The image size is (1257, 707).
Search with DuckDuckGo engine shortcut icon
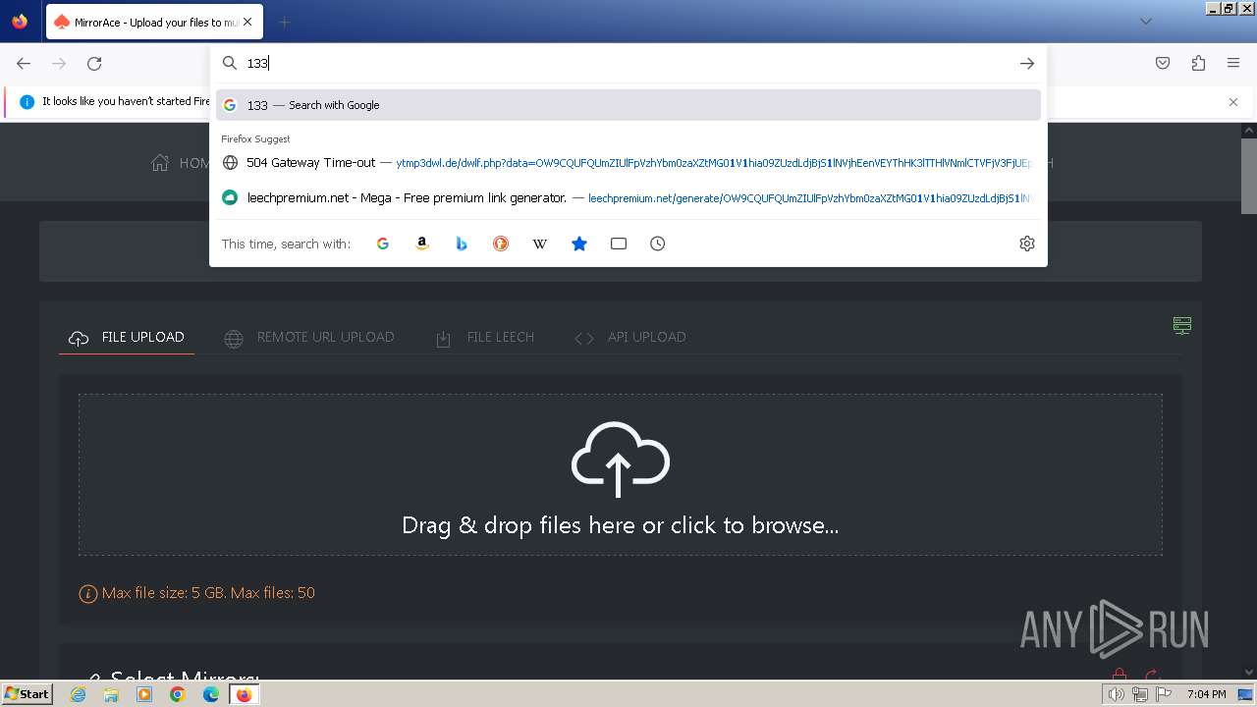[x=501, y=244]
